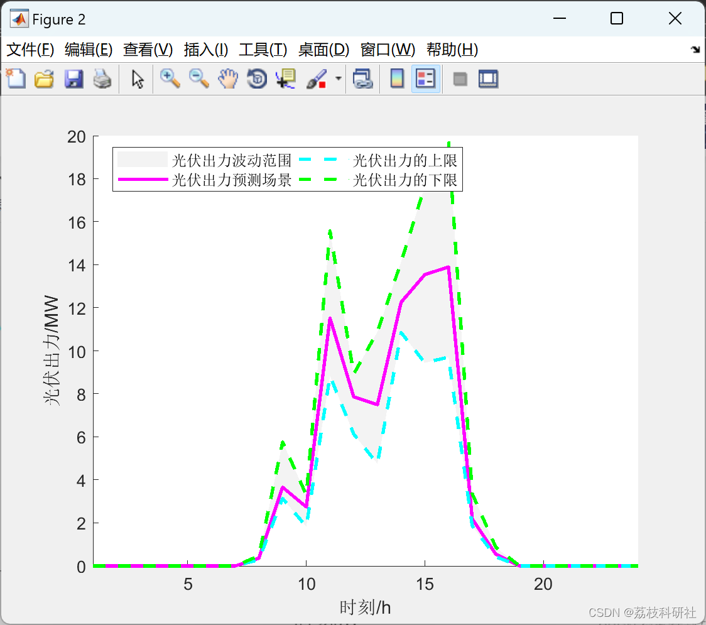Open the 帮助(H) menu

click(452, 50)
